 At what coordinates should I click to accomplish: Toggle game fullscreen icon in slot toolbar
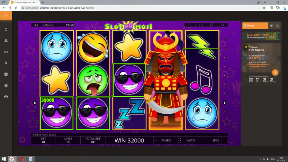[211, 25]
